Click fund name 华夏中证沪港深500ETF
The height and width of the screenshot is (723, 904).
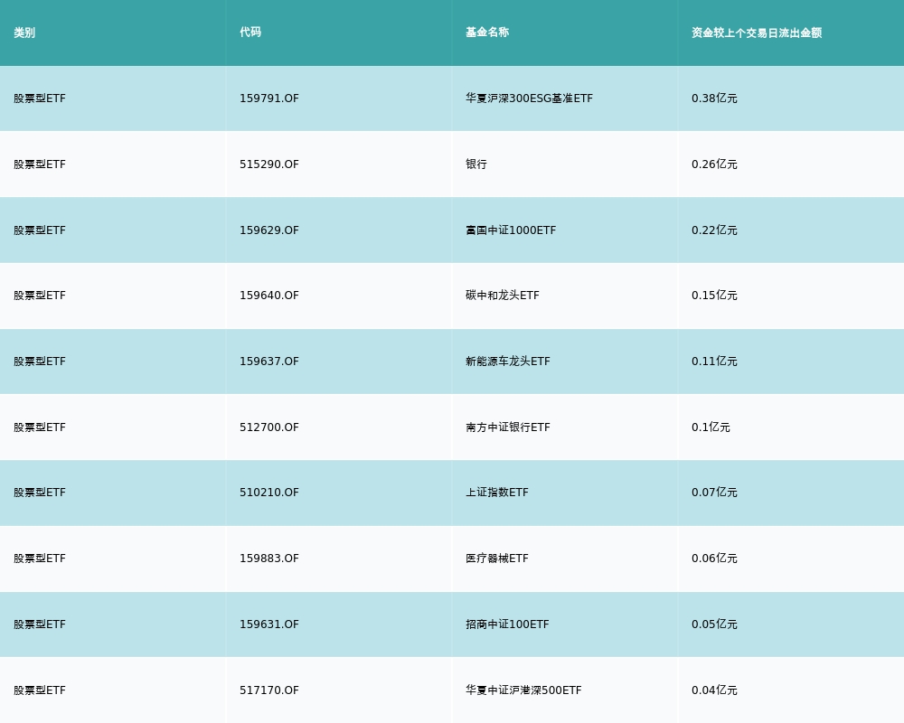pos(524,690)
